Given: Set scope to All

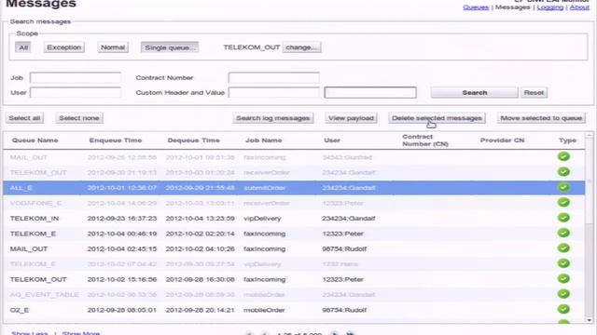Looking at the screenshot, I should click(23, 47).
